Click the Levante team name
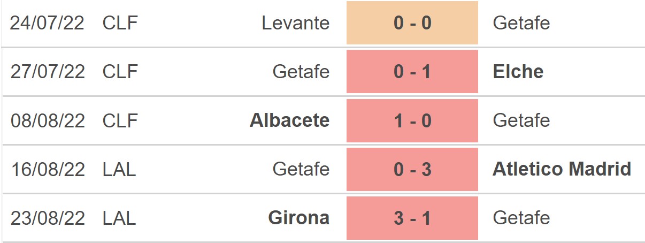645x243 pixels. point(295,23)
